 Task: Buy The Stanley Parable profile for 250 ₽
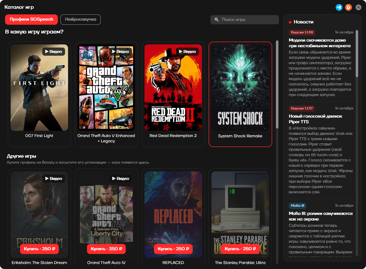pos(240,249)
